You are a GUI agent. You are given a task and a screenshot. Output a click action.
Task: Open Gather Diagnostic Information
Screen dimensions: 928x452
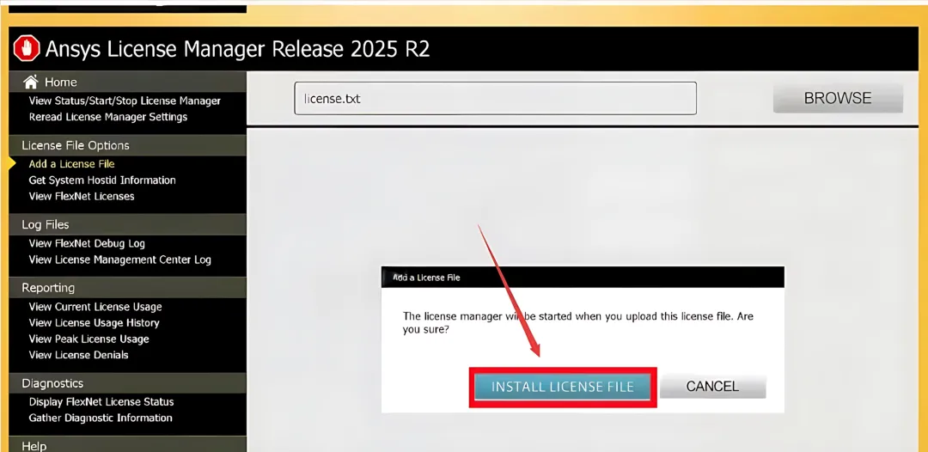[x=101, y=418]
